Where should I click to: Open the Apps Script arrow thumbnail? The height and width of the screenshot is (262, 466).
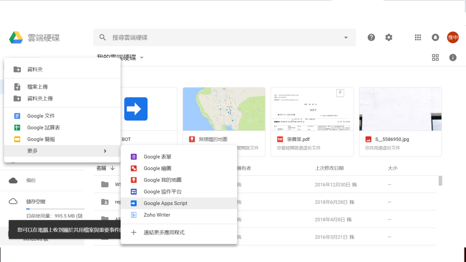(136, 109)
